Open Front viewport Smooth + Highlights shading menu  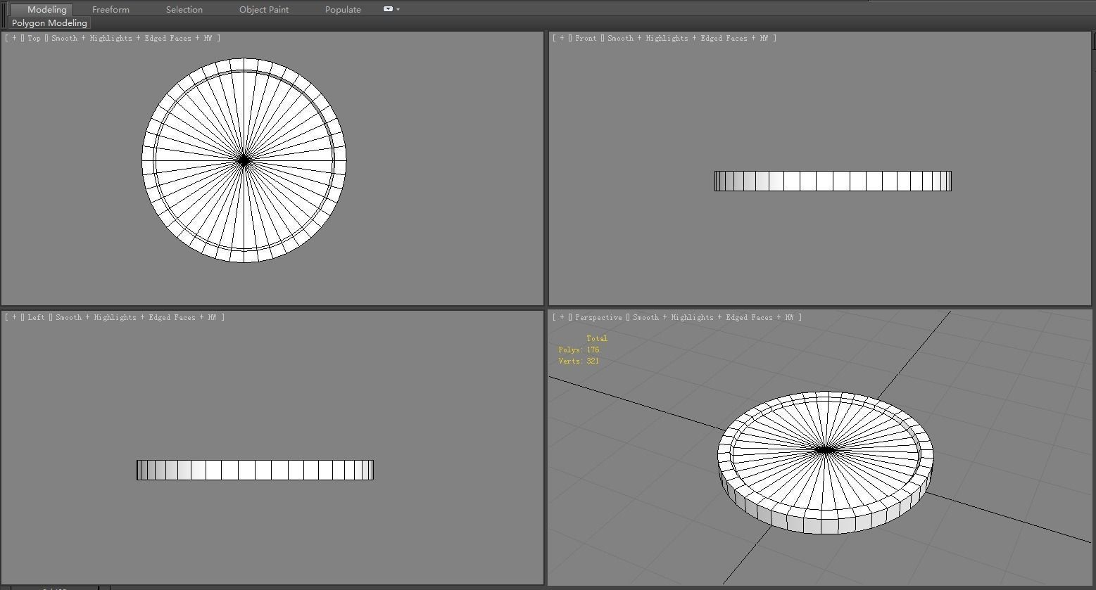(688, 38)
